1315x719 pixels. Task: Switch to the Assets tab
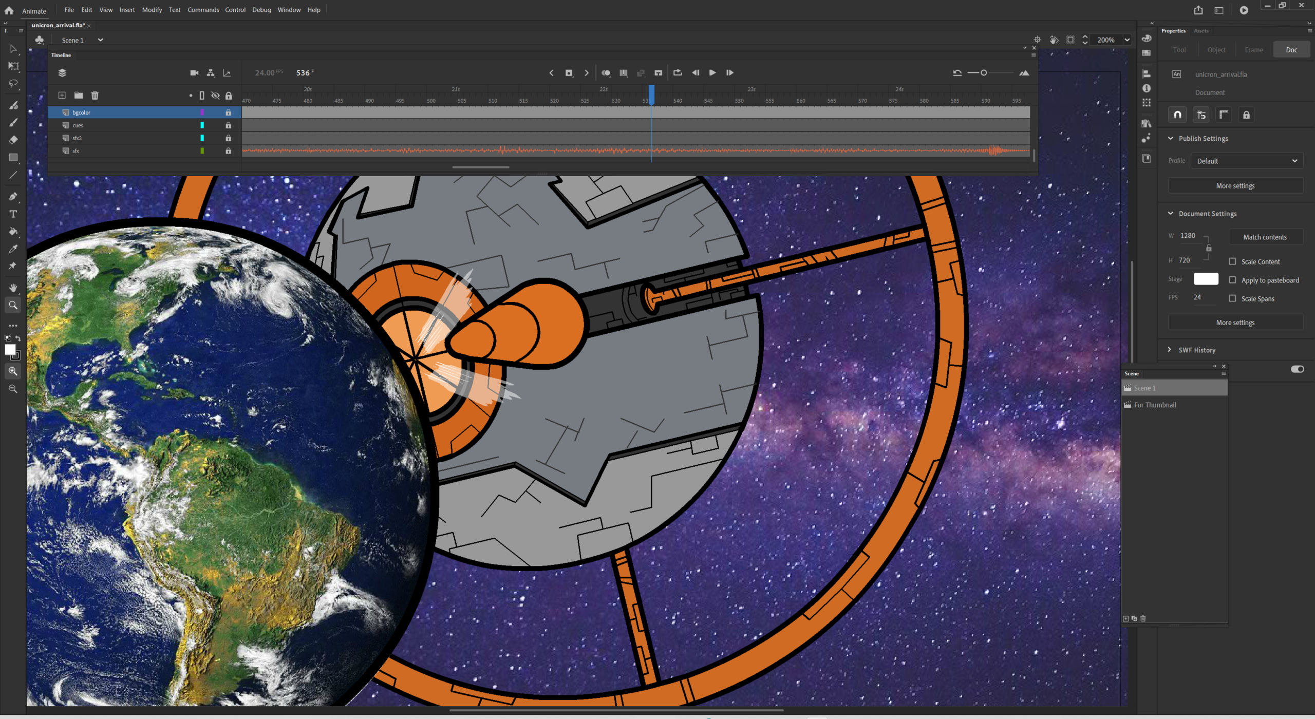pyautogui.click(x=1201, y=31)
